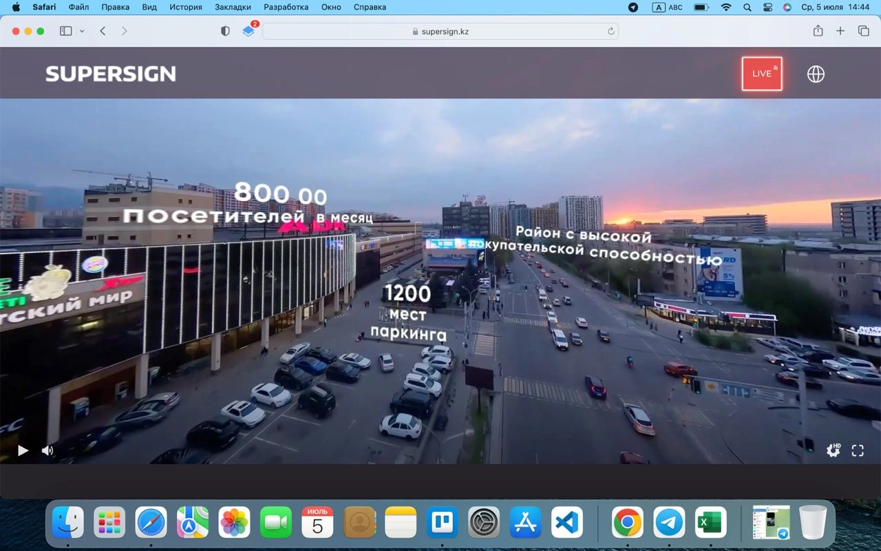Open Launchpad from the Dock
Screen dimensions: 881x551
[x=109, y=523]
